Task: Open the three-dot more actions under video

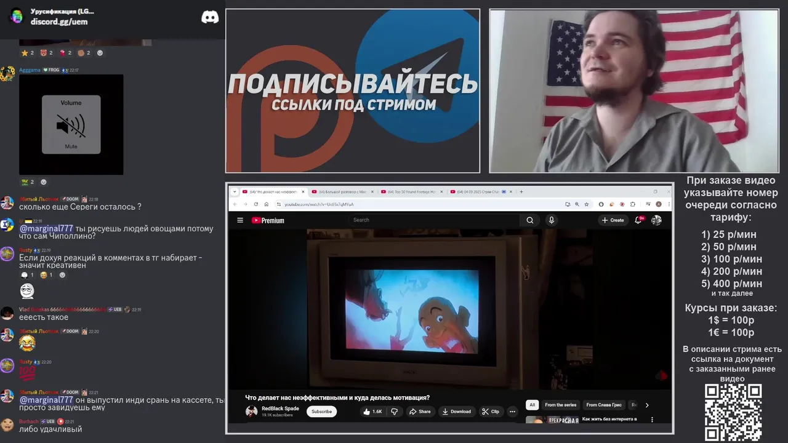Action: [x=512, y=411]
